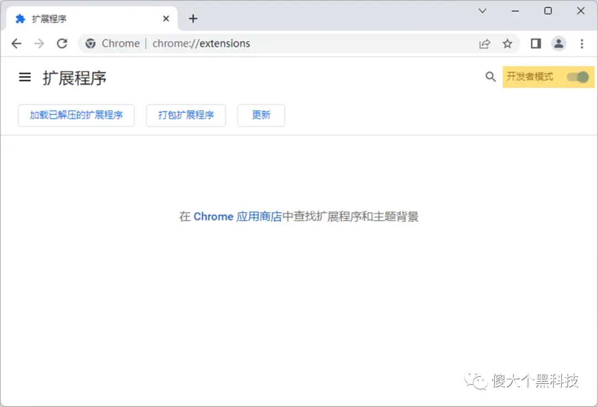Toggle the 开发者模式 developer mode switch
Image resolution: width=598 pixels, height=407 pixels.
(578, 77)
